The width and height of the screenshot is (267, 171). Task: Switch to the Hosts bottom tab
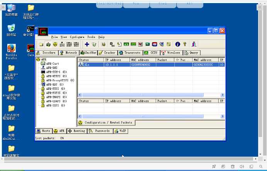coord(44,131)
